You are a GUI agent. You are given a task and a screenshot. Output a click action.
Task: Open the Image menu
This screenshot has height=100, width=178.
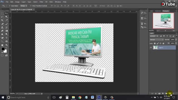pyautogui.click(x=17, y=2)
